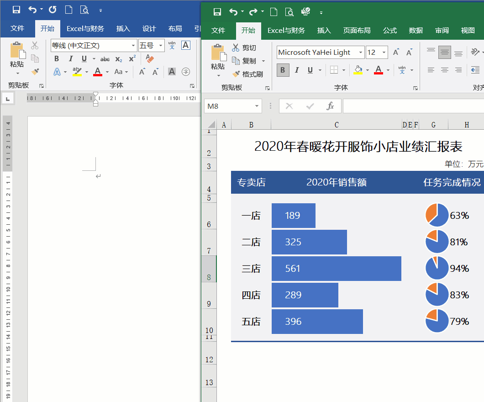Open the Microsoft YaHei Light font dropdown
484x402 pixels.
pyautogui.click(x=360, y=53)
